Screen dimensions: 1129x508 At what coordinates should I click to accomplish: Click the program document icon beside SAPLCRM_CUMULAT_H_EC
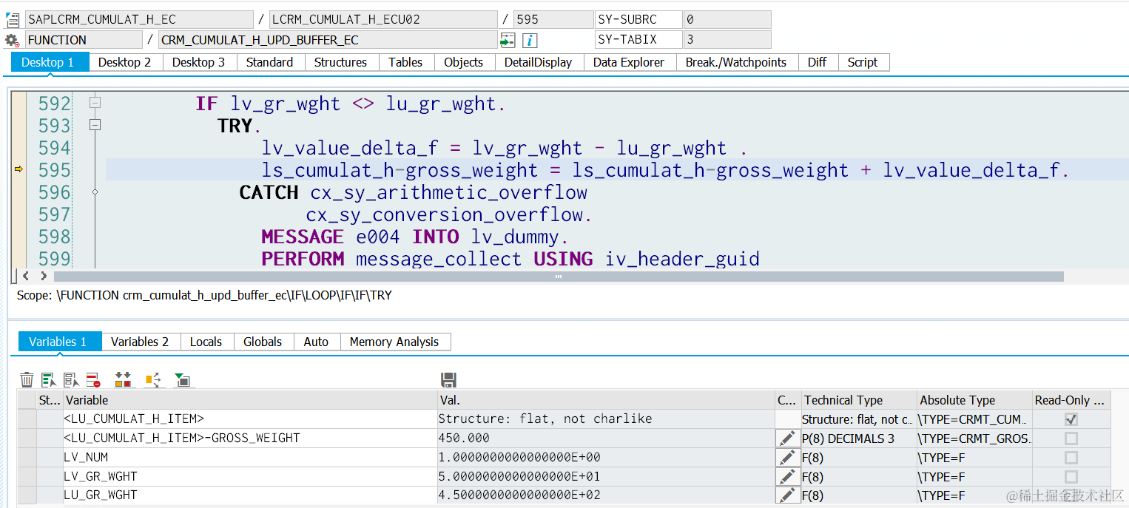tap(13, 20)
